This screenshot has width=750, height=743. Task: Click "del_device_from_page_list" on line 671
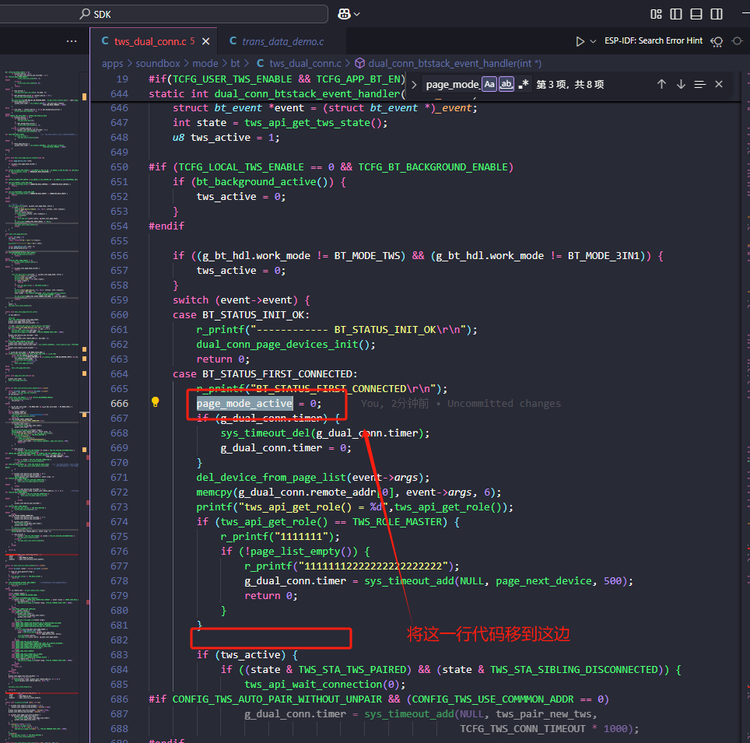[x=272, y=478]
